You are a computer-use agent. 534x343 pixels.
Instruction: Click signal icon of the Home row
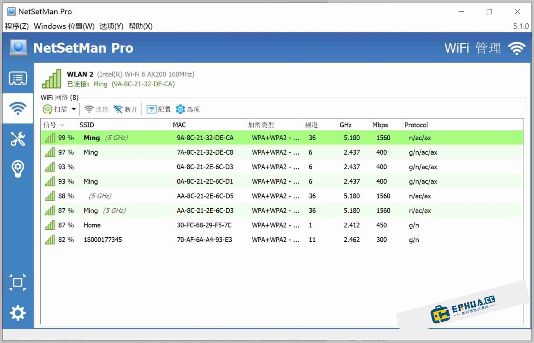coord(50,225)
